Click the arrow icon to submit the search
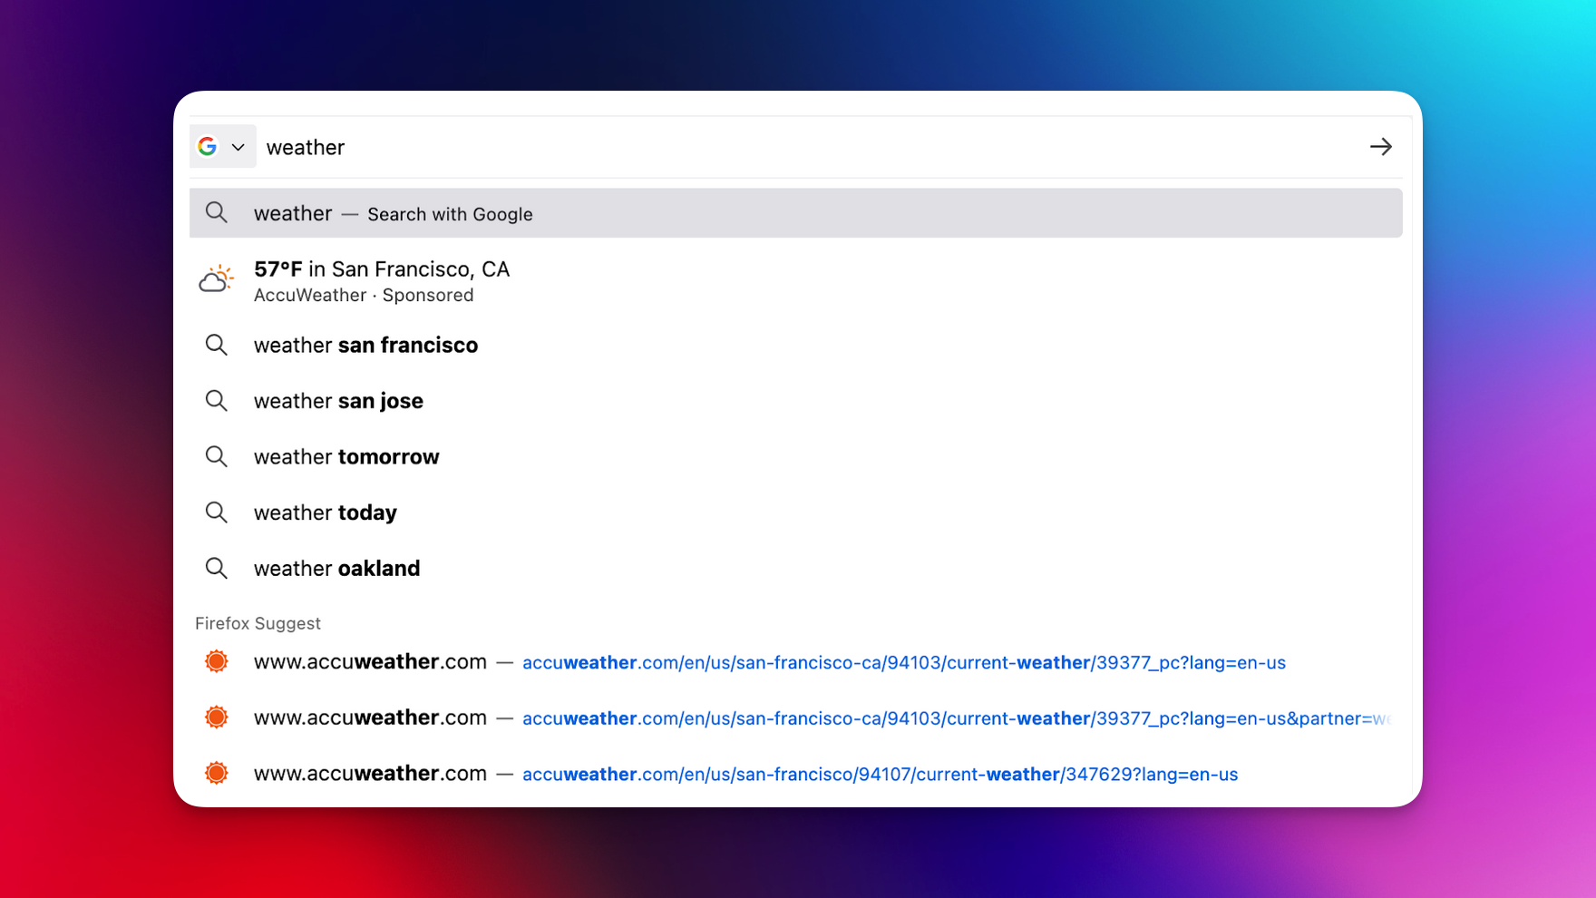The height and width of the screenshot is (898, 1596). coord(1380,146)
